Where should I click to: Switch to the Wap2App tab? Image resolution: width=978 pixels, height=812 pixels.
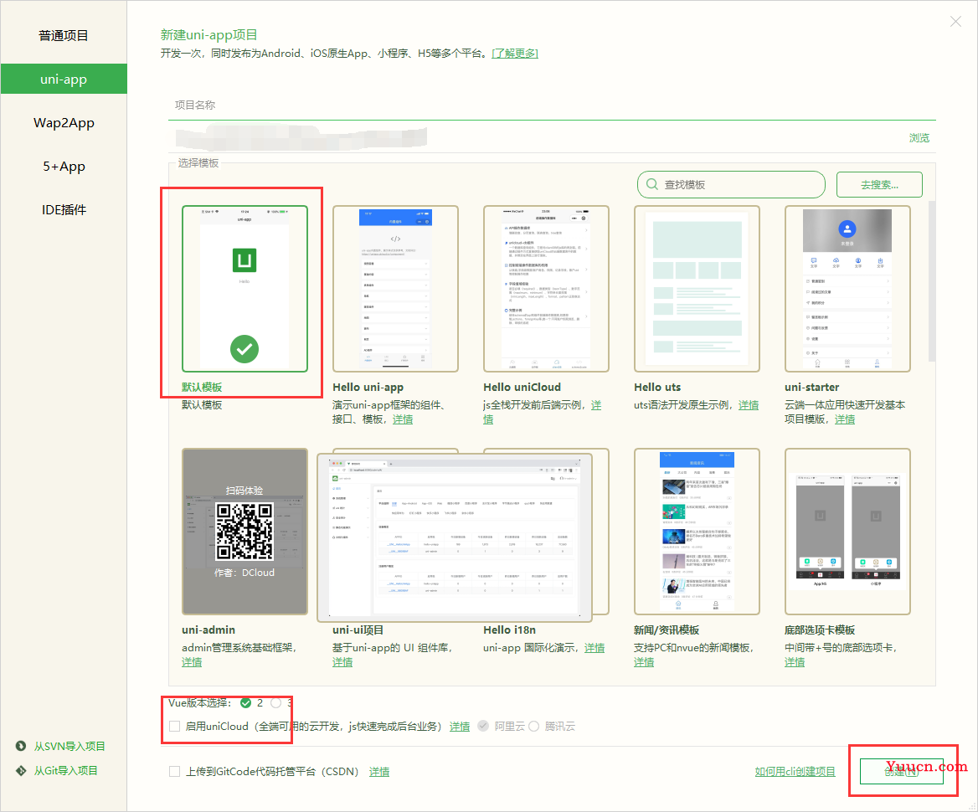(x=64, y=123)
